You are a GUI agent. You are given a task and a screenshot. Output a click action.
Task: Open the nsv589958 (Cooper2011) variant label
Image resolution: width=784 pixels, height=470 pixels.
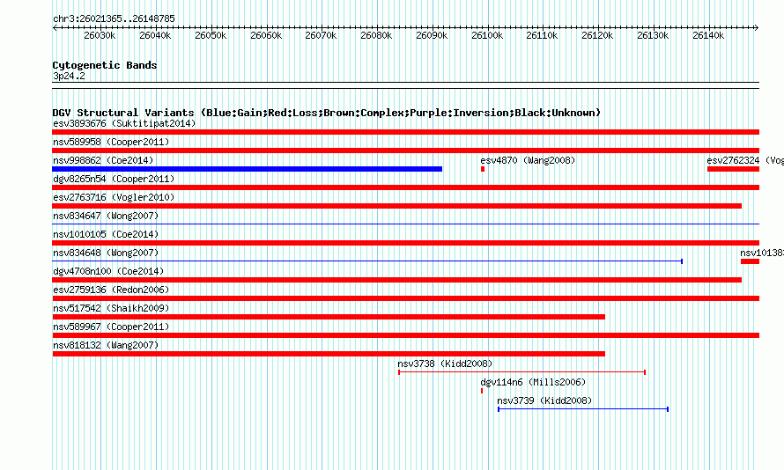pyautogui.click(x=111, y=142)
